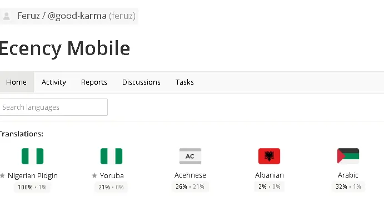Click the Arabic flag icon
The width and height of the screenshot is (384, 201).
point(348,156)
